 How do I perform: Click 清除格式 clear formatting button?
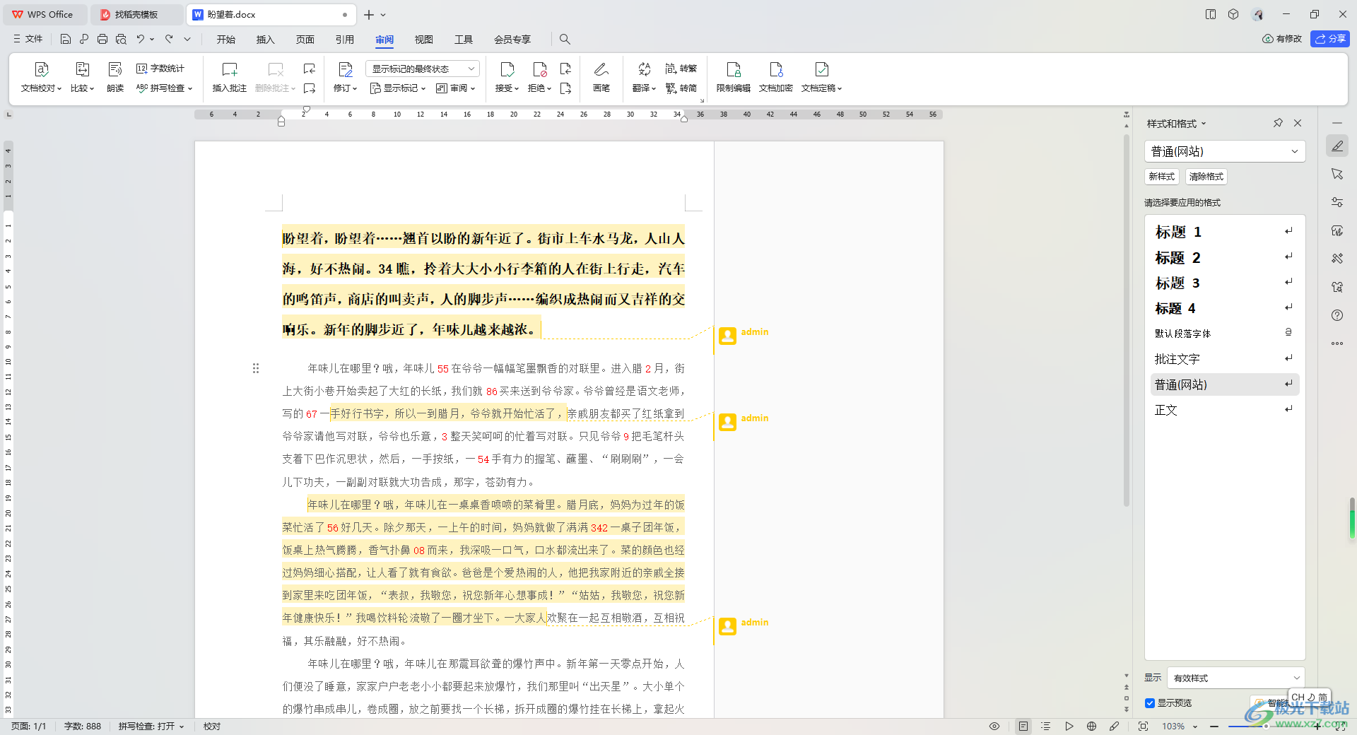pyautogui.click(x=1206, y=177)
